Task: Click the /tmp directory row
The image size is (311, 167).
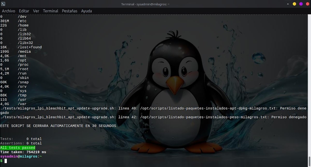Action: pyautogui.click(x=13, y=95)
